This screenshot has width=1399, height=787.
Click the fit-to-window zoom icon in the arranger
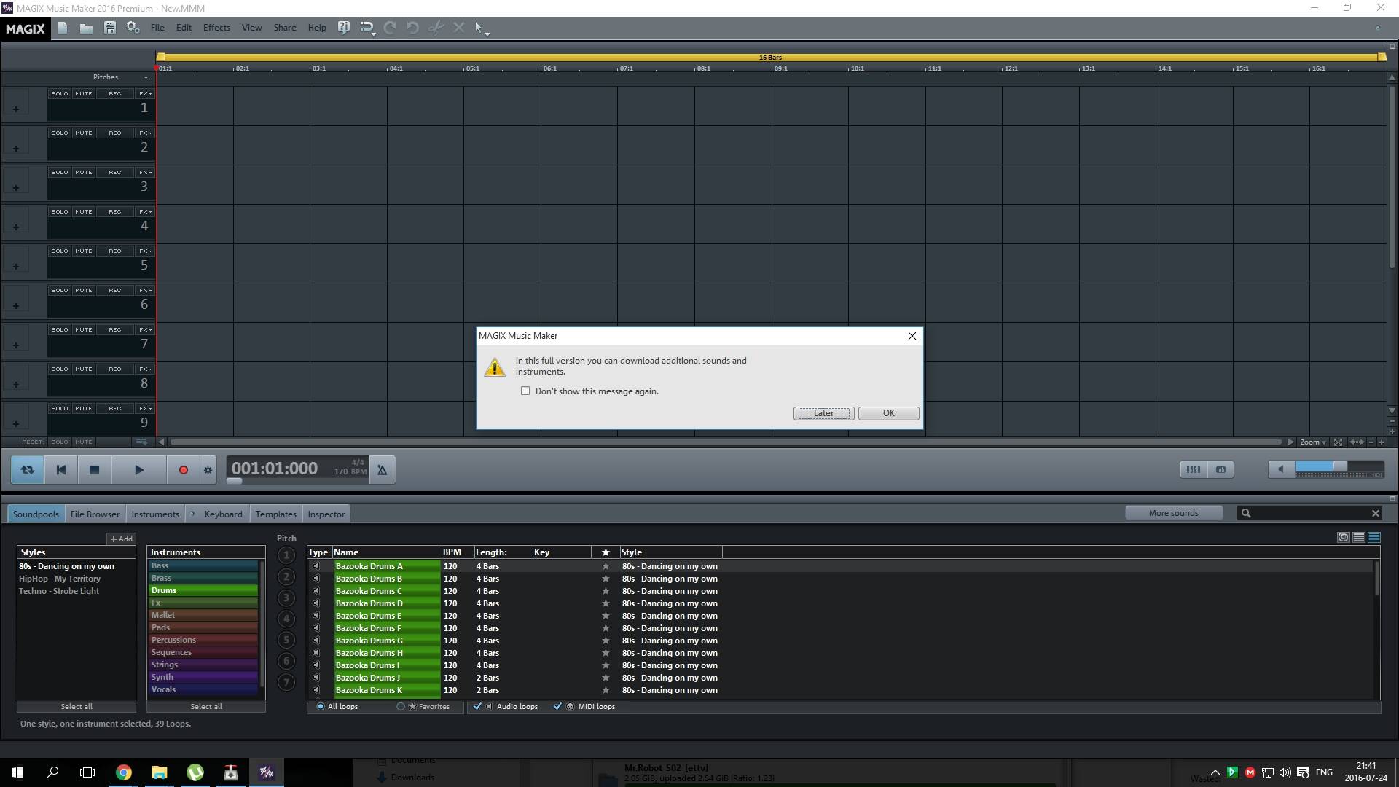[1338, 442]
